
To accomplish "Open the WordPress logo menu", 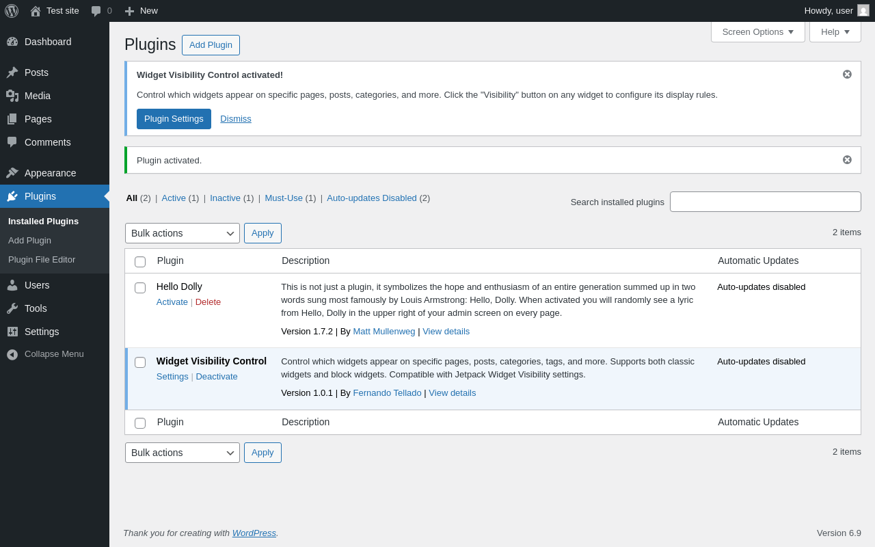I will click(x=12, y=11).
